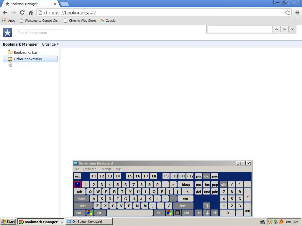Toggle the right alt key
Viewport: 302px width, 226px height.
(159, 213)
